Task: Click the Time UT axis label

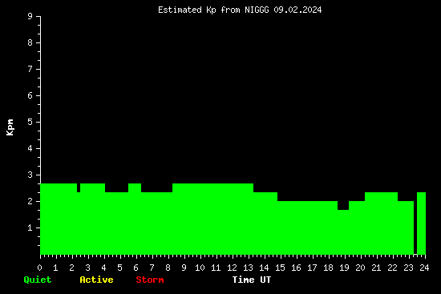Action: [x=252, y=280]
